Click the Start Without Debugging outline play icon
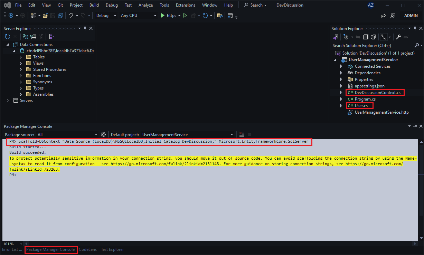Screen dimensions: 424x255 point(185,16)
